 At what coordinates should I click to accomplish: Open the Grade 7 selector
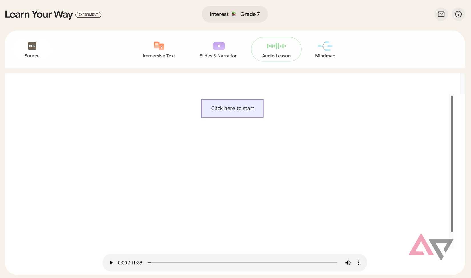250,14
